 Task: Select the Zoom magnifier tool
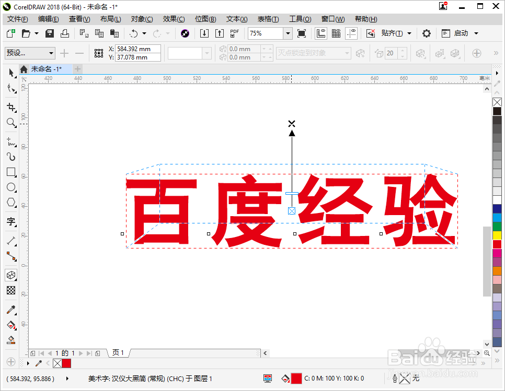(12, 123)
